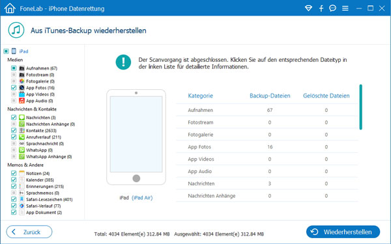This screenshot has height=244, width=391.
Task: Click the backup count 67 cell
Action: pos(270,110)
